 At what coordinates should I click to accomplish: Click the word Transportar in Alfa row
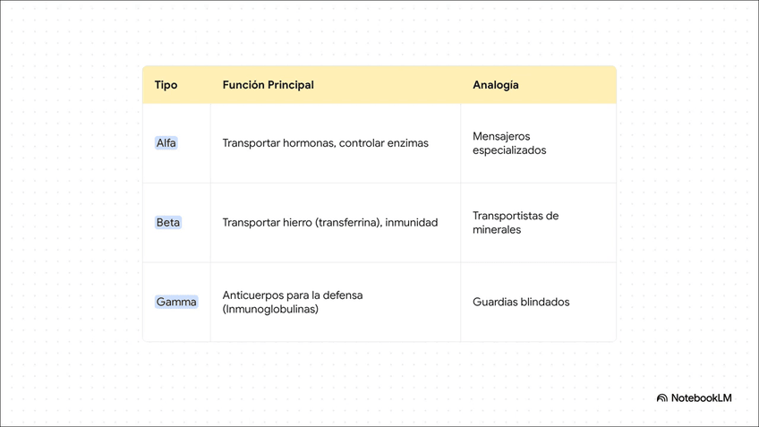pyautogui.click(x=251, y=143)
